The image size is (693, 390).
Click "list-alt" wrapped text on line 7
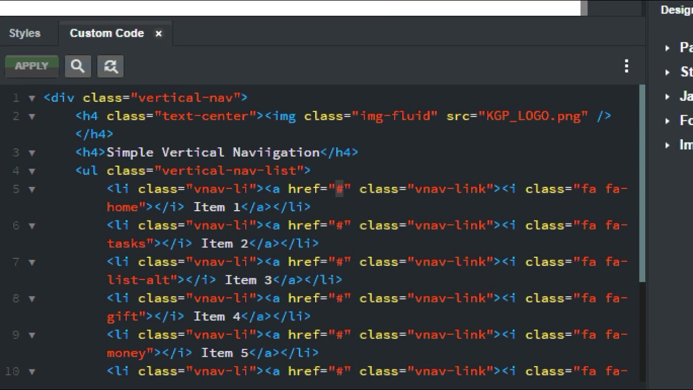(x=138, y=279)
